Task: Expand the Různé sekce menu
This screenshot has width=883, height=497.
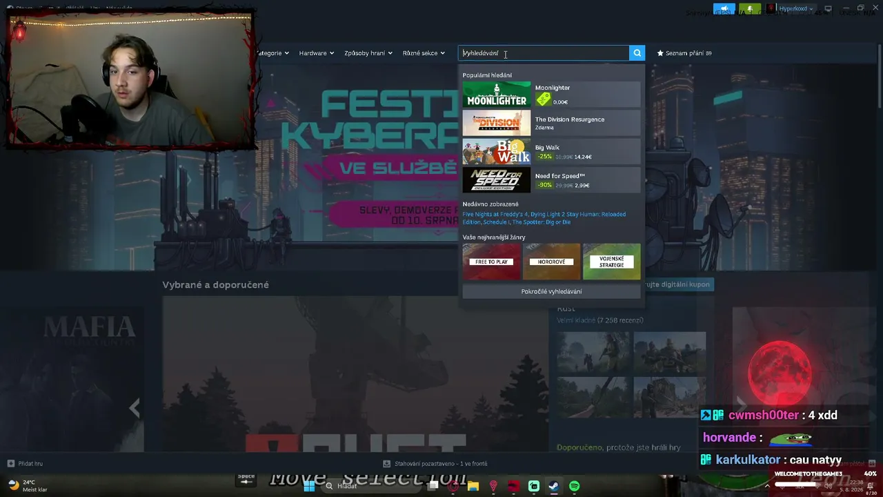Action: pyautogui.click(x=424, y=53)
